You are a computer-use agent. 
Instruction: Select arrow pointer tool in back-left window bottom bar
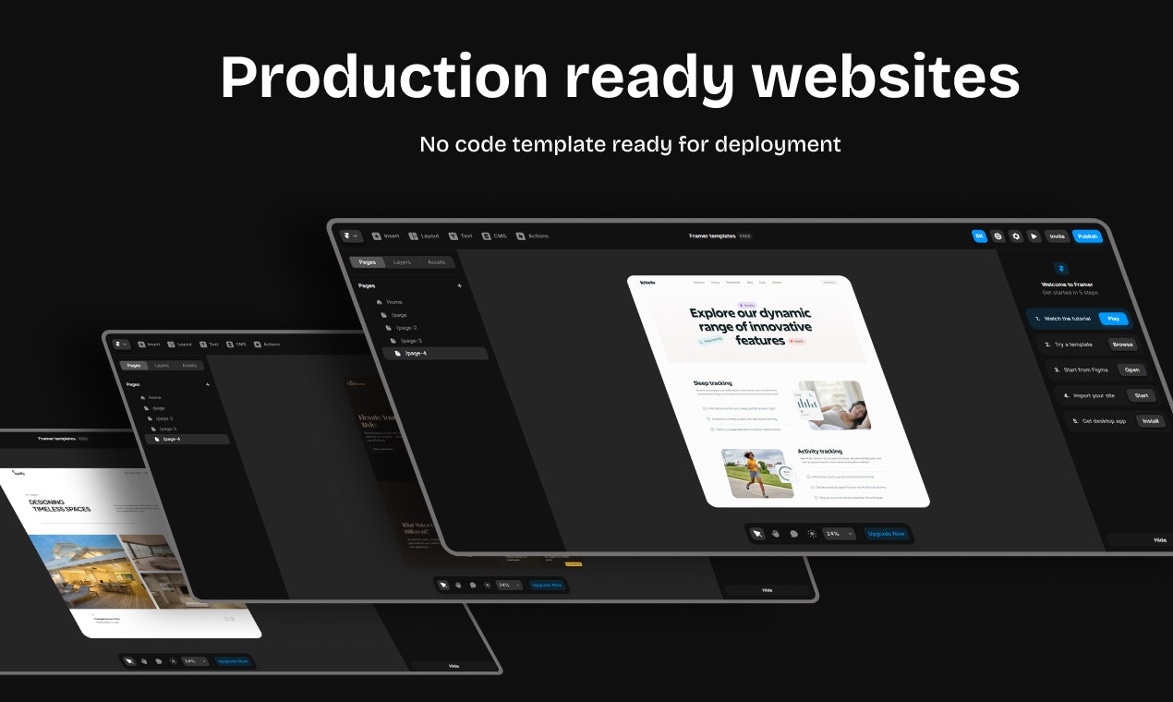[x=129, y=661]
